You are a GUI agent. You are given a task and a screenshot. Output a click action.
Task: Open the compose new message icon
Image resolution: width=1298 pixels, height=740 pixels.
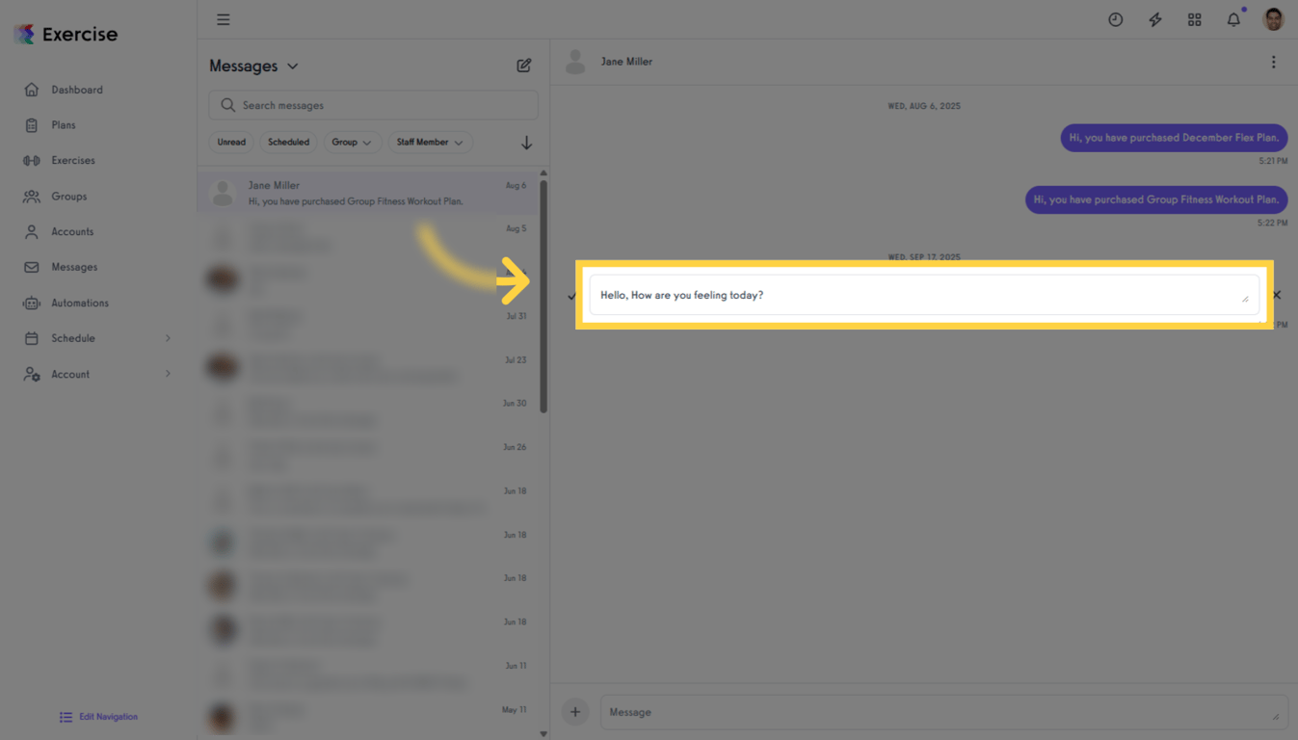coord(523,65)
